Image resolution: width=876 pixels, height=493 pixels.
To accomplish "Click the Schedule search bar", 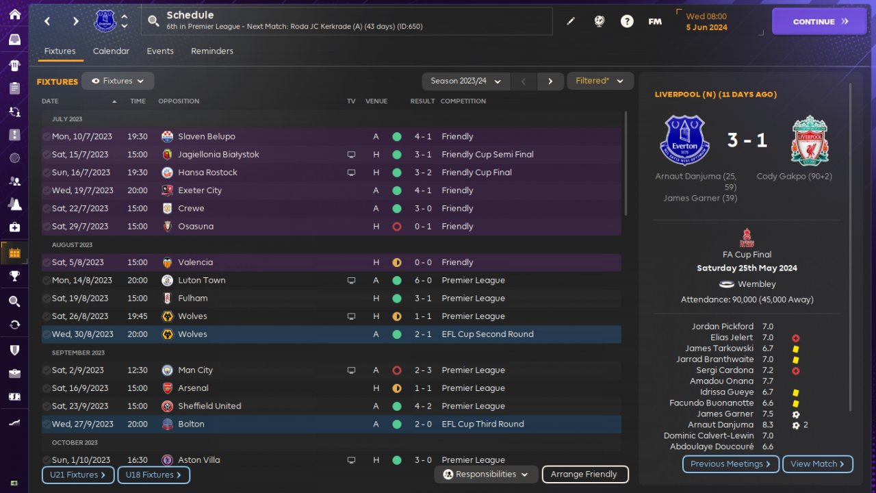I will [347, 21].
